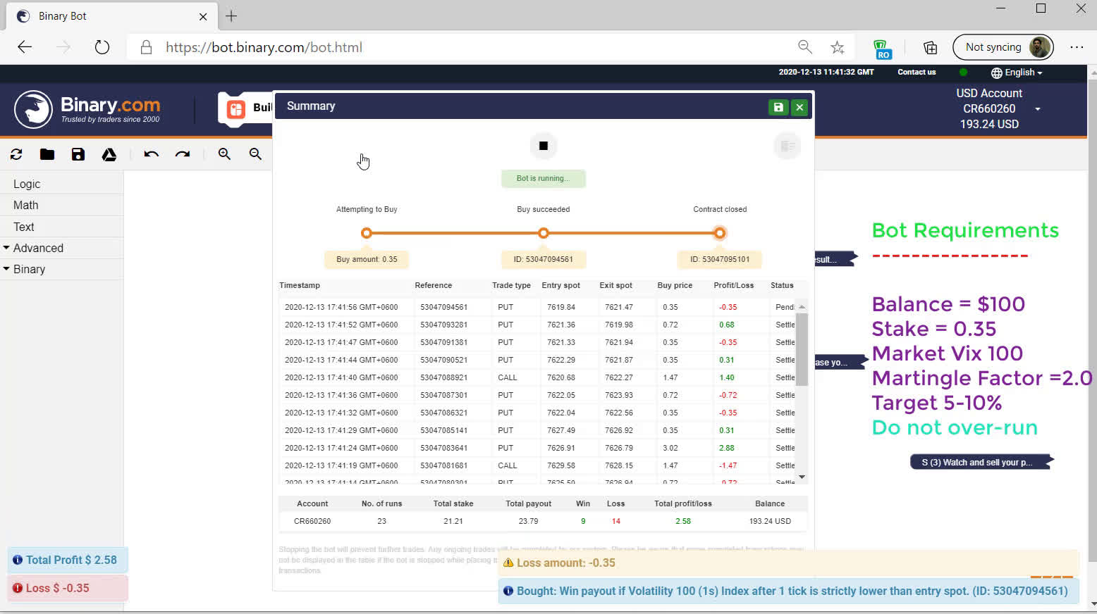Save the summary with green disk icon
The width and height of the screenshot is (1097, 614).
point(778,107)
